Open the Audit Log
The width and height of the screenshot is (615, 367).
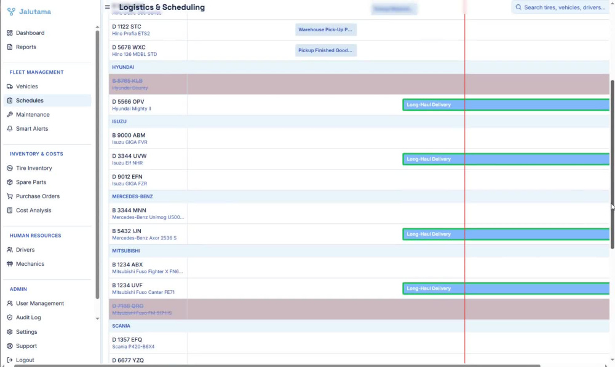click(47, 317)
